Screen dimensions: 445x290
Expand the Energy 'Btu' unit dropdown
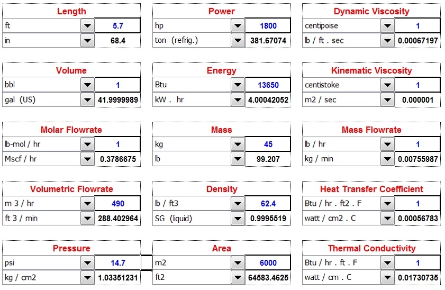[237, 85]
